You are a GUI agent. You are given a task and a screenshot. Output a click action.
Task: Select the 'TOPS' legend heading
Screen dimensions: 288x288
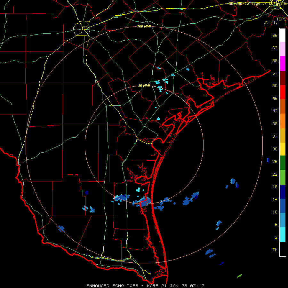pos(281,19)
